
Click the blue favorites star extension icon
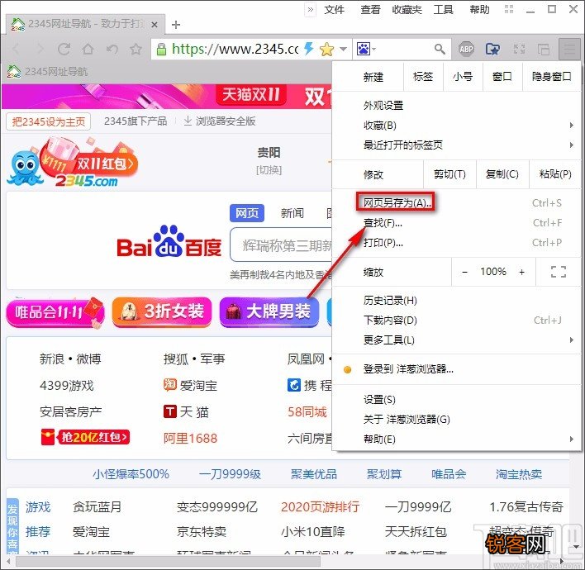click(x=492, y=49)
